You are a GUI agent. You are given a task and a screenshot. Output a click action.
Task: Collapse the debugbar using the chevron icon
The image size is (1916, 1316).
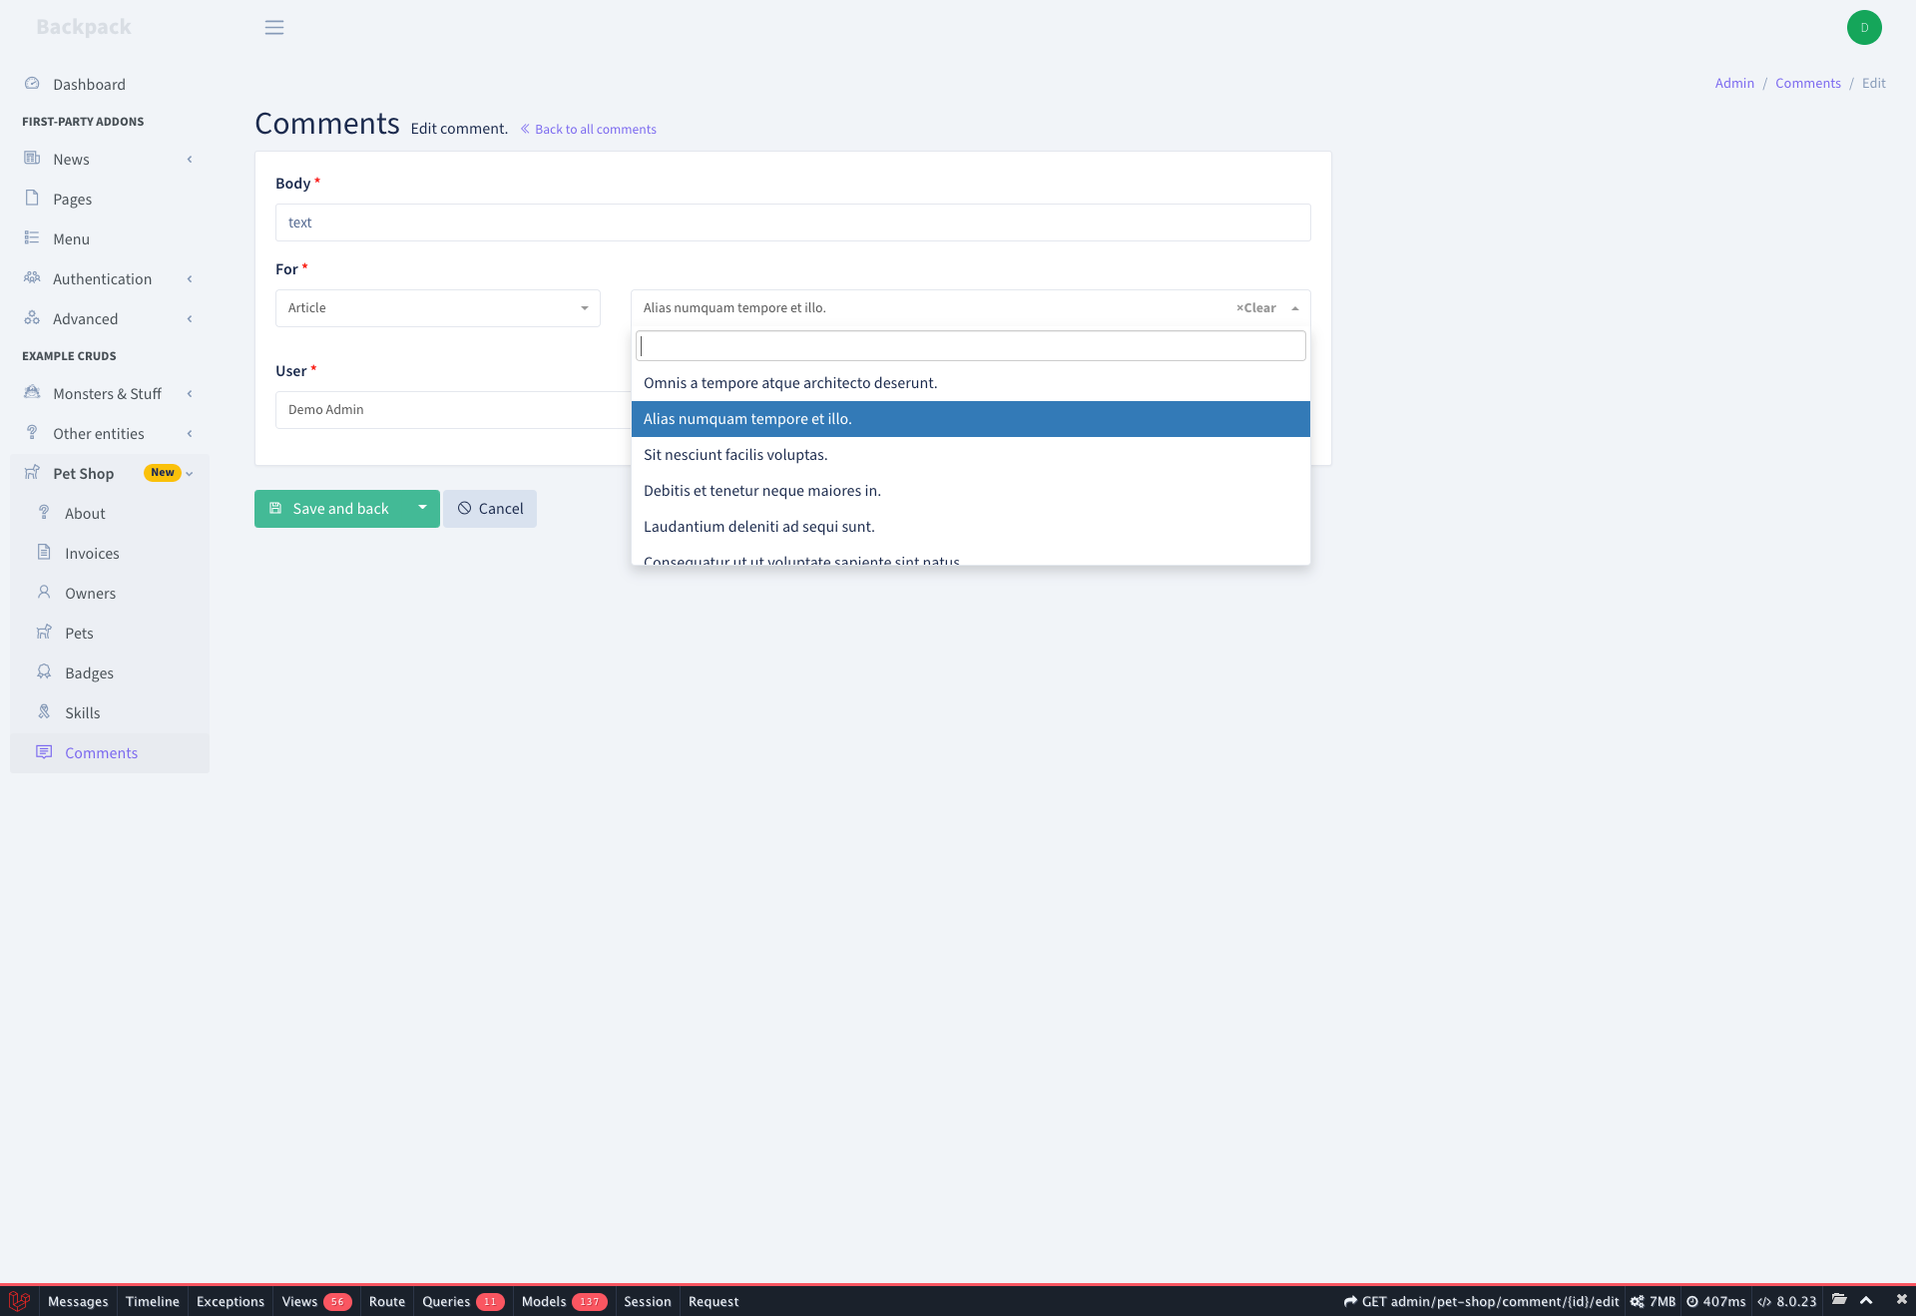click(1867, 1301)
